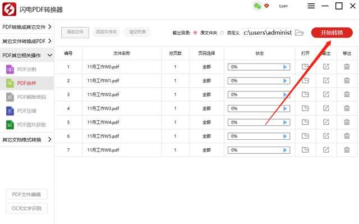The height and width of the screenshot is (224, 359).
Task: Open OCR文字识别 button
Action: 26,208
